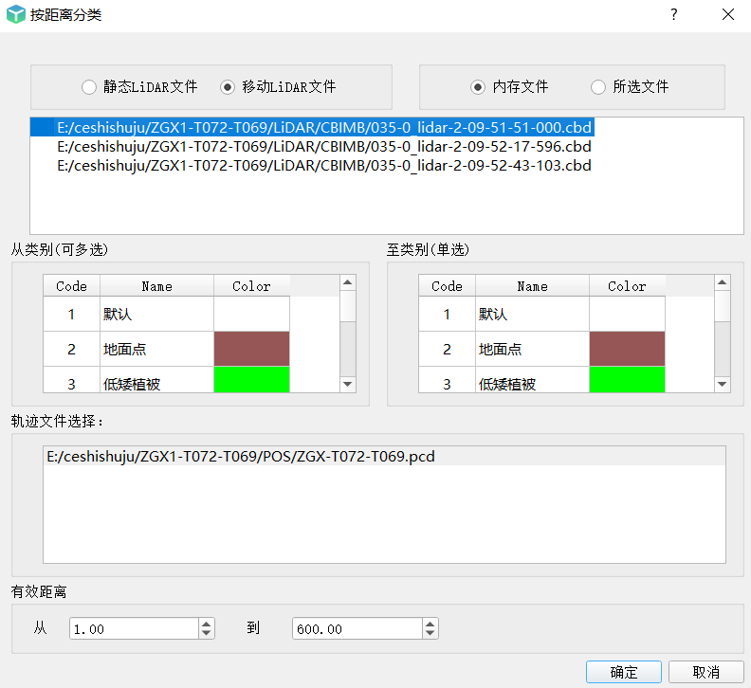Click scroll down arrow of 从类别 table
The width and height of the screenshot is (751, 688).
pos(348,385)
